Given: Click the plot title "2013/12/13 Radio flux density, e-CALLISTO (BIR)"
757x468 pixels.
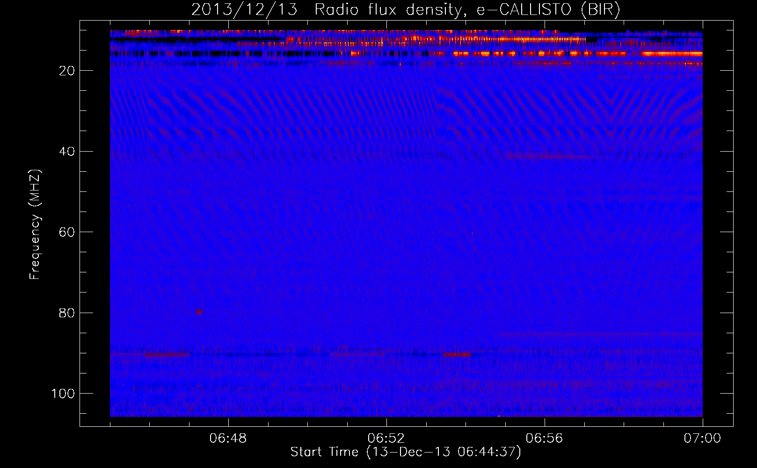Looking at the screenshot, I should coord(406,10).
